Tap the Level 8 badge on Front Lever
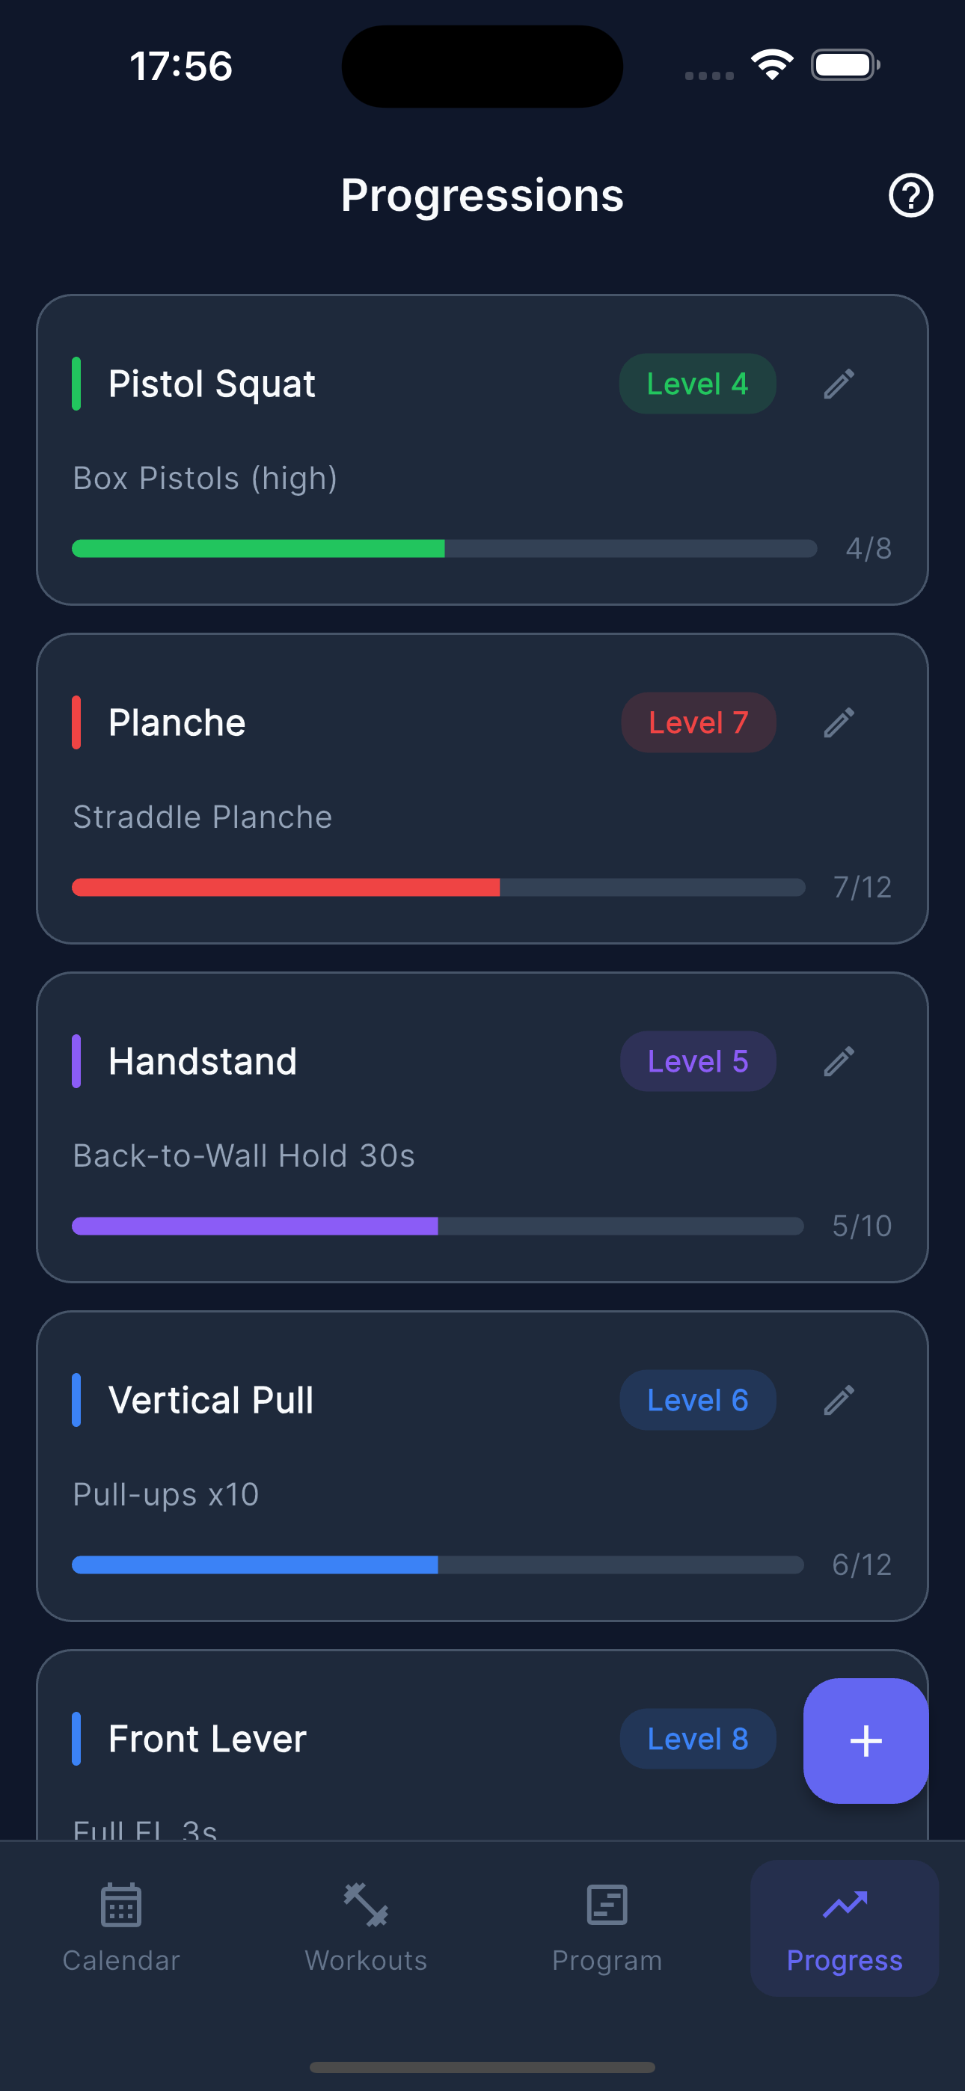The height and width of the screenshot is (2091, 965). click(697, 1738)
